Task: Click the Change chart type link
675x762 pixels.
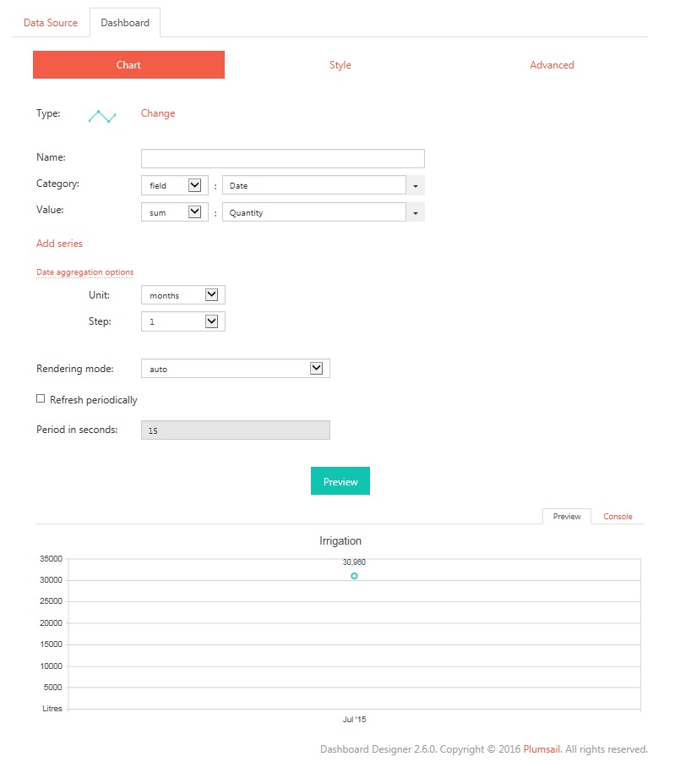Action: coord(158,113)
